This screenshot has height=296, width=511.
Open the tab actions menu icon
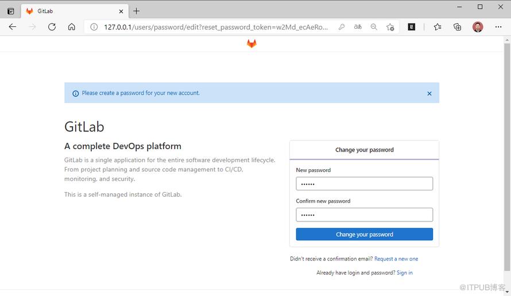point(11,11)
